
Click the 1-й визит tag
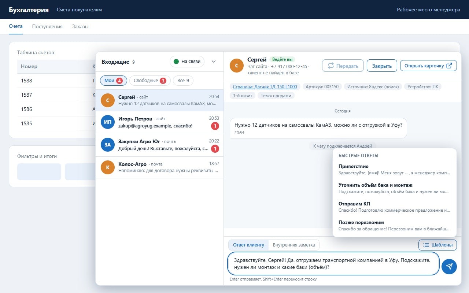[x=243, y=96]
